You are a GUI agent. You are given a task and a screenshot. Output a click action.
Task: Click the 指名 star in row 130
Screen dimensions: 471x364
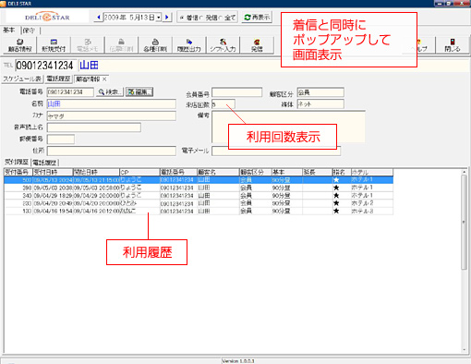pos(336,211)
